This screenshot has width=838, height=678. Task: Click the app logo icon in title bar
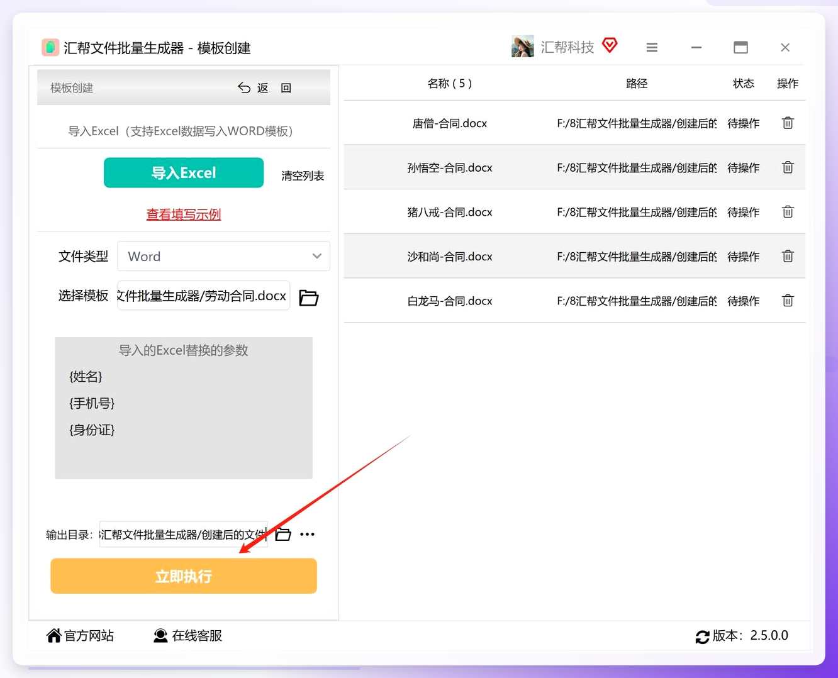pyautogui.click(x=50, y=47)
